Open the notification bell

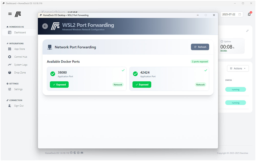(x=249, y=14)
